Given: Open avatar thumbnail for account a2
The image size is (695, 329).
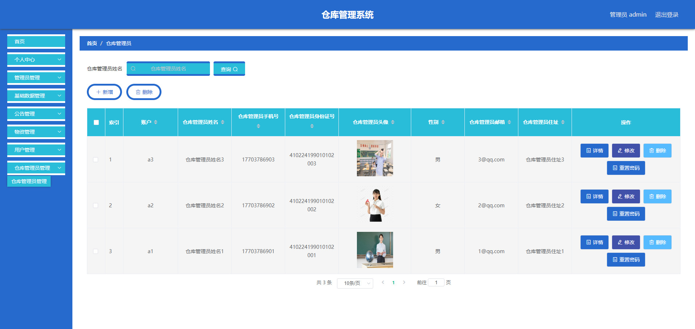Looking at the screenshot, I should (375, 204).
